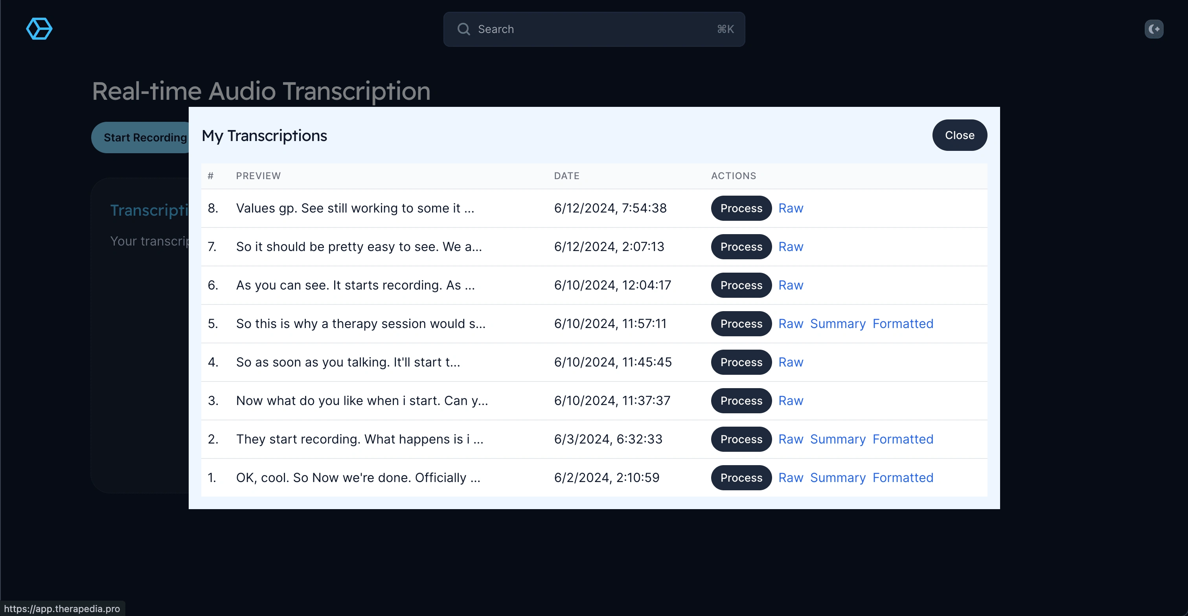Click the date 6/12/2024, 7:54:38
The height and width of the screenshot is (616, 1188).
click(610, 208)
